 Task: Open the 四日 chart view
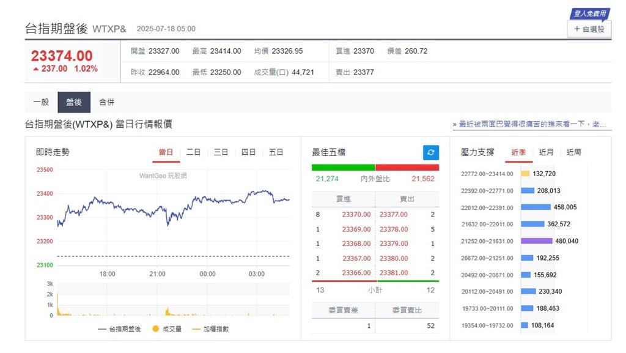(x=248, y=152)
